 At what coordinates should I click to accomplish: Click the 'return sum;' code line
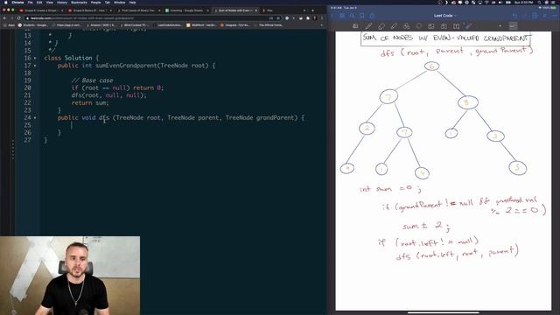pos(90,103)
